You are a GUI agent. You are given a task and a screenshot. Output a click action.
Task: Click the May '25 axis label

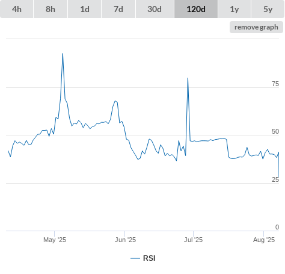55,240
